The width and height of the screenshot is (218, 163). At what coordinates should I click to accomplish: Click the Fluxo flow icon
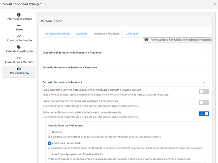click(x=19, y=25)
